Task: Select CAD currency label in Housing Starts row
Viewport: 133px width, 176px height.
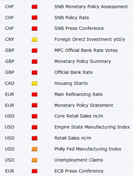Action: click(x=9, y=83)
